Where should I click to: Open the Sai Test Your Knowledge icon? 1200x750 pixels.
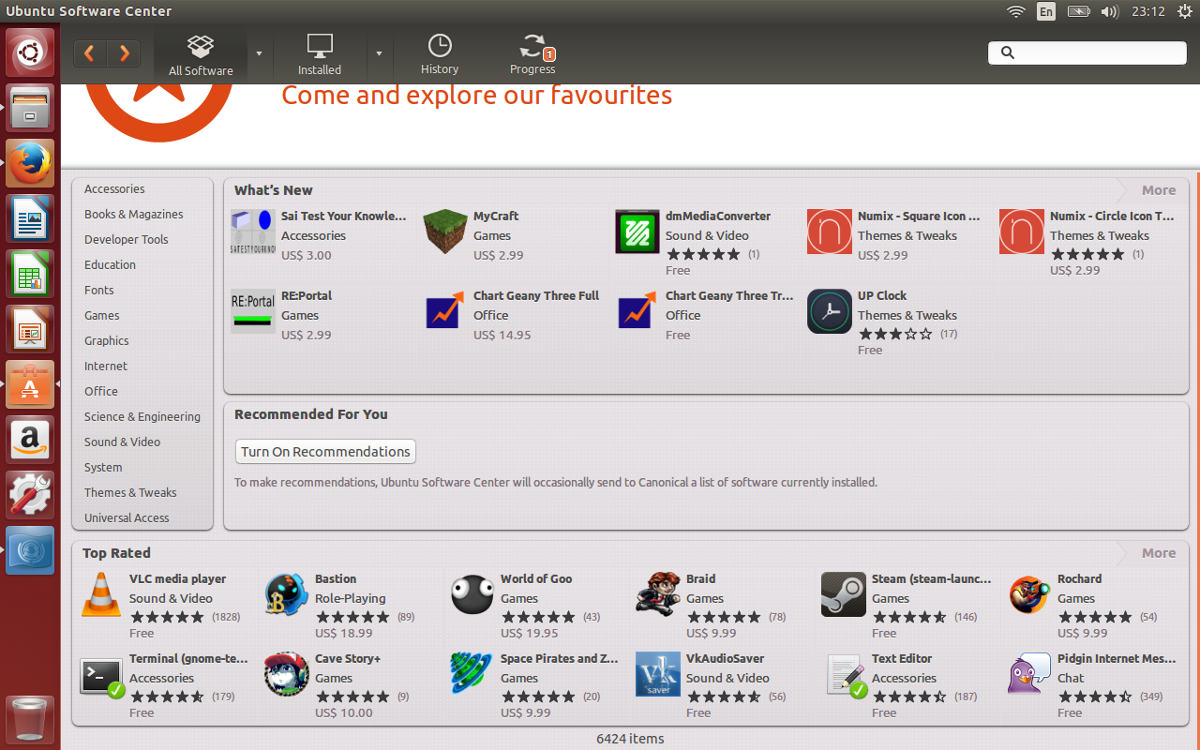[253, 232]
